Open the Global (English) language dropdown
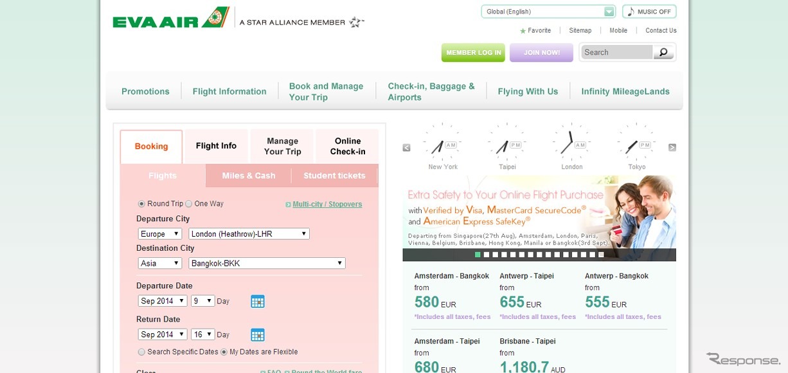This screenshot has width=788, height=373. 548,12
